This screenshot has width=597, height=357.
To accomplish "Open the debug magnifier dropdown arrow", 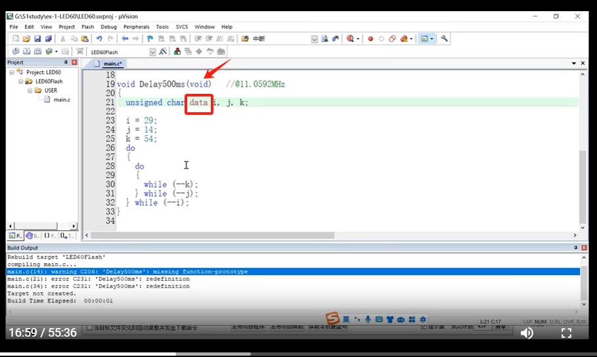I will point(358,39).
